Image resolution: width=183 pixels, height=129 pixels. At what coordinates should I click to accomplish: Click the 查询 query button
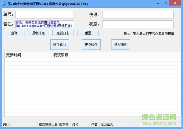pyautogui.click(x=14, y=33)
